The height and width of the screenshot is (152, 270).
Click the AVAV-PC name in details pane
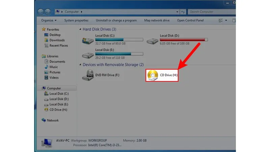[63, 141]
